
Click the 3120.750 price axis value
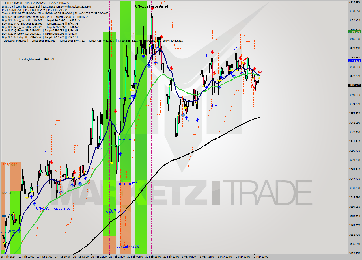354,253
